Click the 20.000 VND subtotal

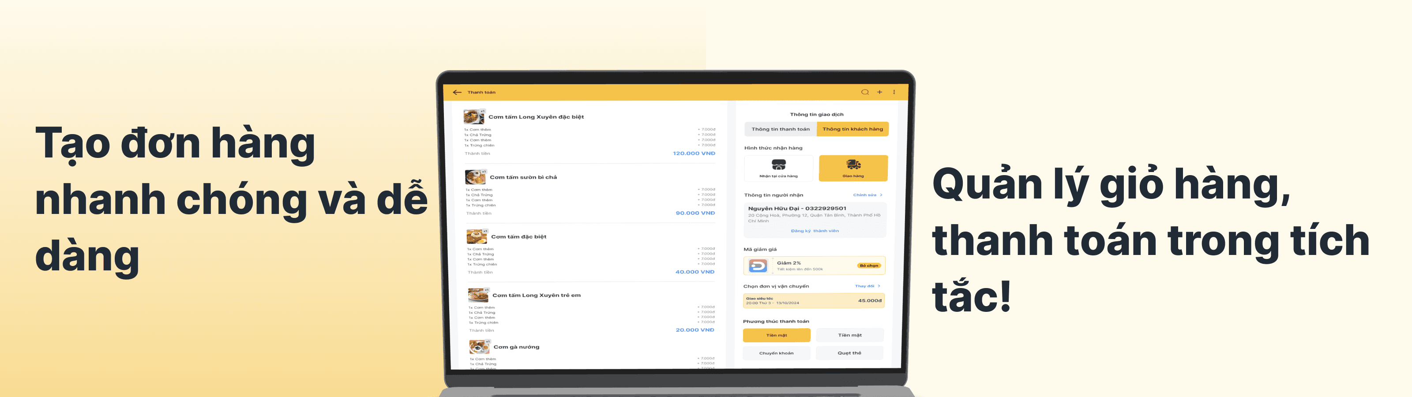(x=695, y=330)
